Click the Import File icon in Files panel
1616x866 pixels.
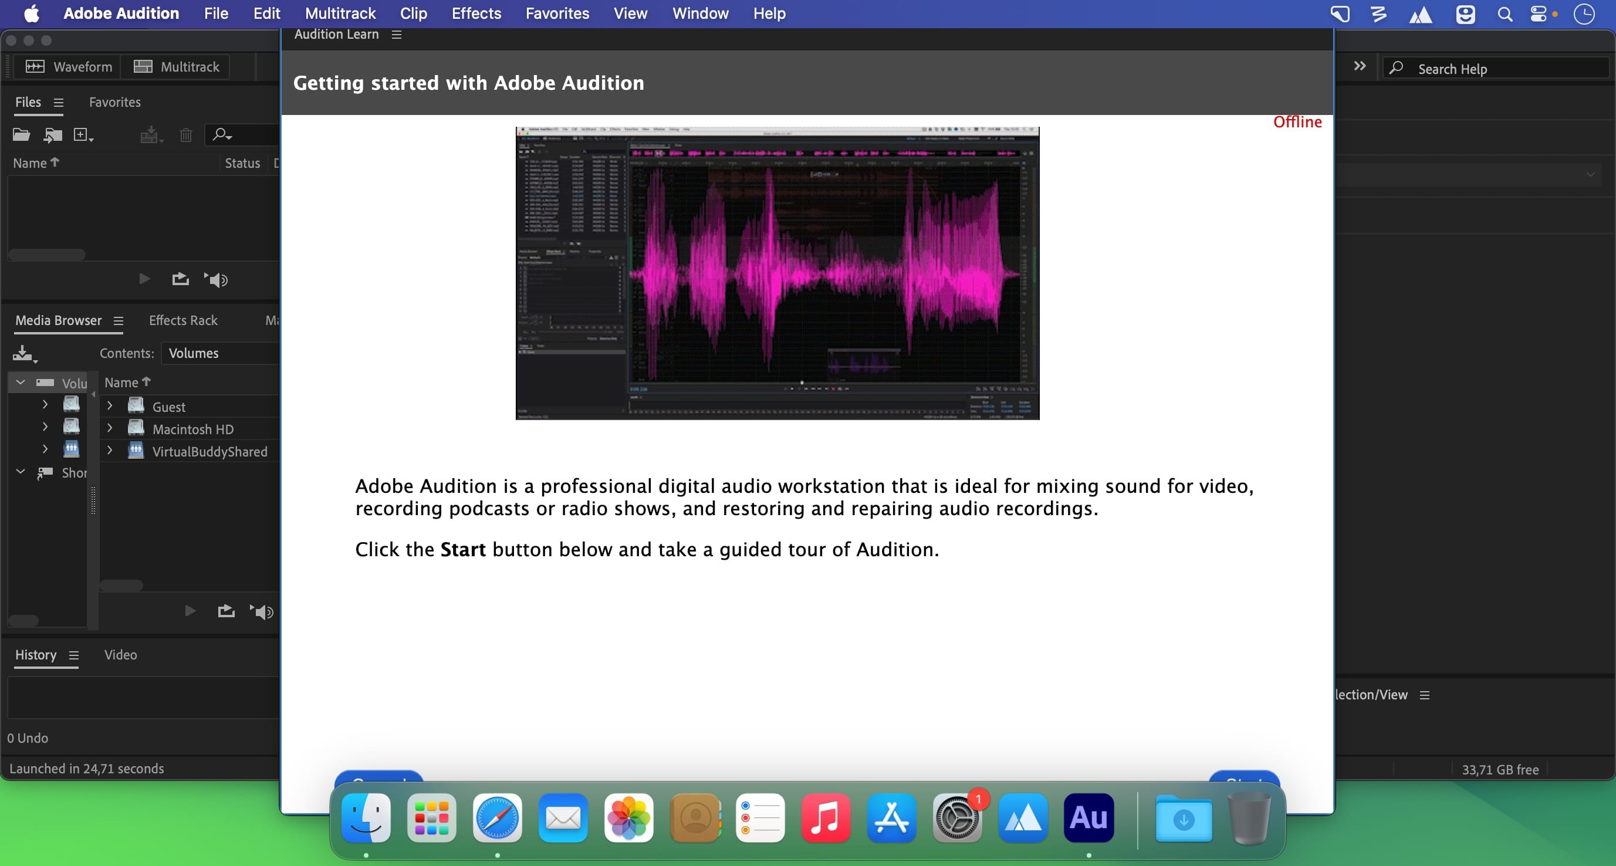tap(53, 135)
